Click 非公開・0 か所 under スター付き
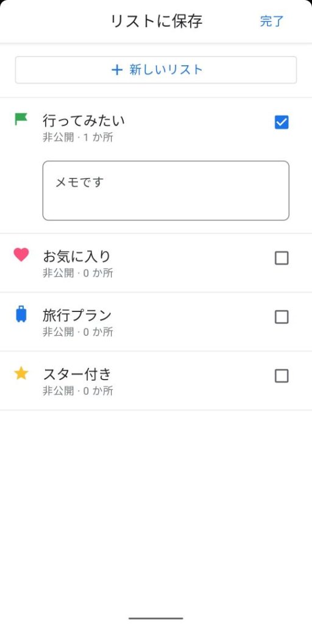This screenshot has width=312, height=624. pyautogui.click(x=78, y=391)
